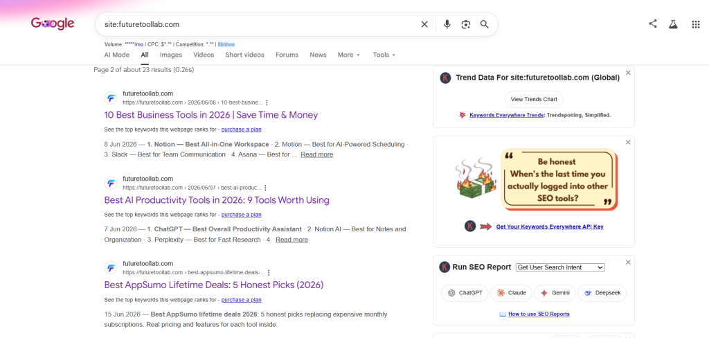Click the burning money ad image

click(475, 178)
